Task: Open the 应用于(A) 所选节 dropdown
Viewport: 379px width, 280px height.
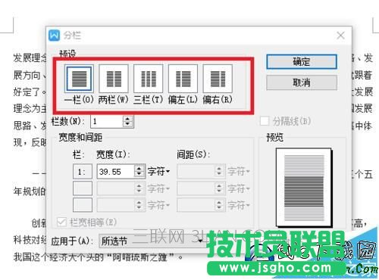Action: click(151, 241)
